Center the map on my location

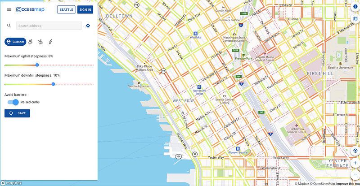pos(355,151)
